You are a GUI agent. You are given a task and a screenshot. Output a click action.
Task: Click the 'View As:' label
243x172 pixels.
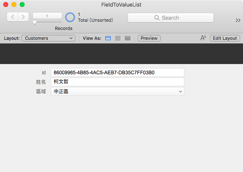click(92, 38)
